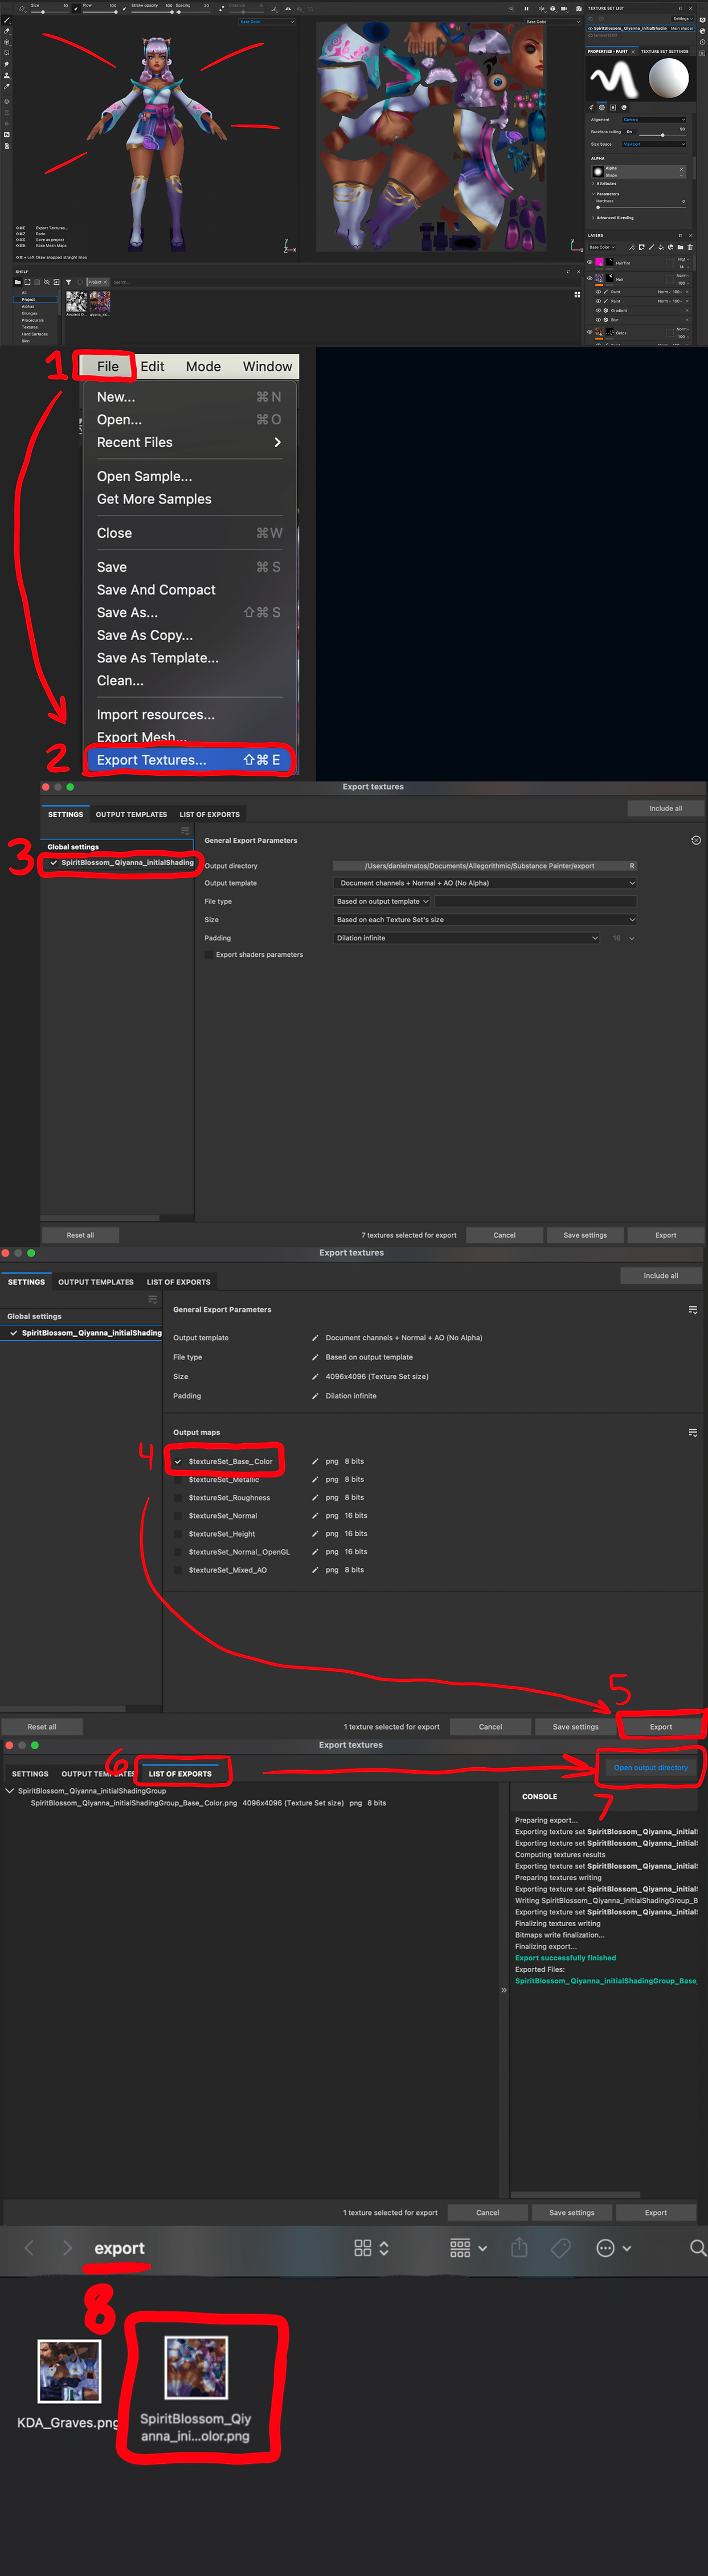
Task: Check SpiritBlossom_Qiyanna_initialShading in first dialog
Action: [53, 862]
